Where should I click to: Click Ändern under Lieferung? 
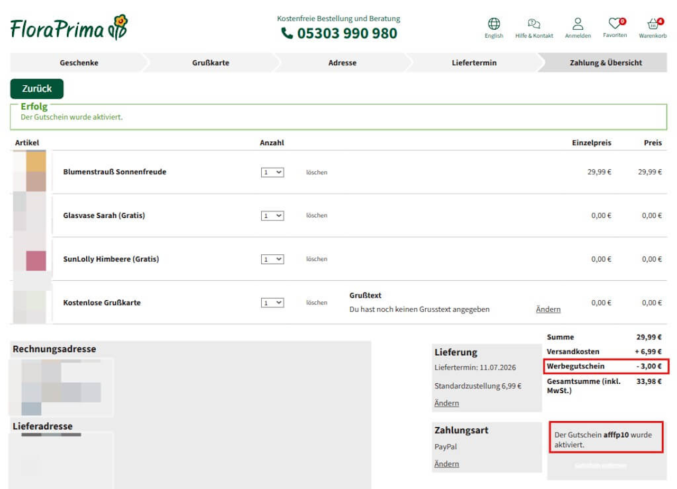(x=446, y=403)
